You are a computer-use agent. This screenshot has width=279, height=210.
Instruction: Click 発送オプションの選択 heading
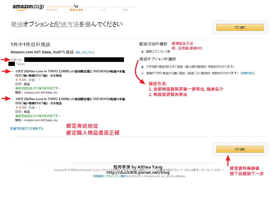click(x=158, y=59)
